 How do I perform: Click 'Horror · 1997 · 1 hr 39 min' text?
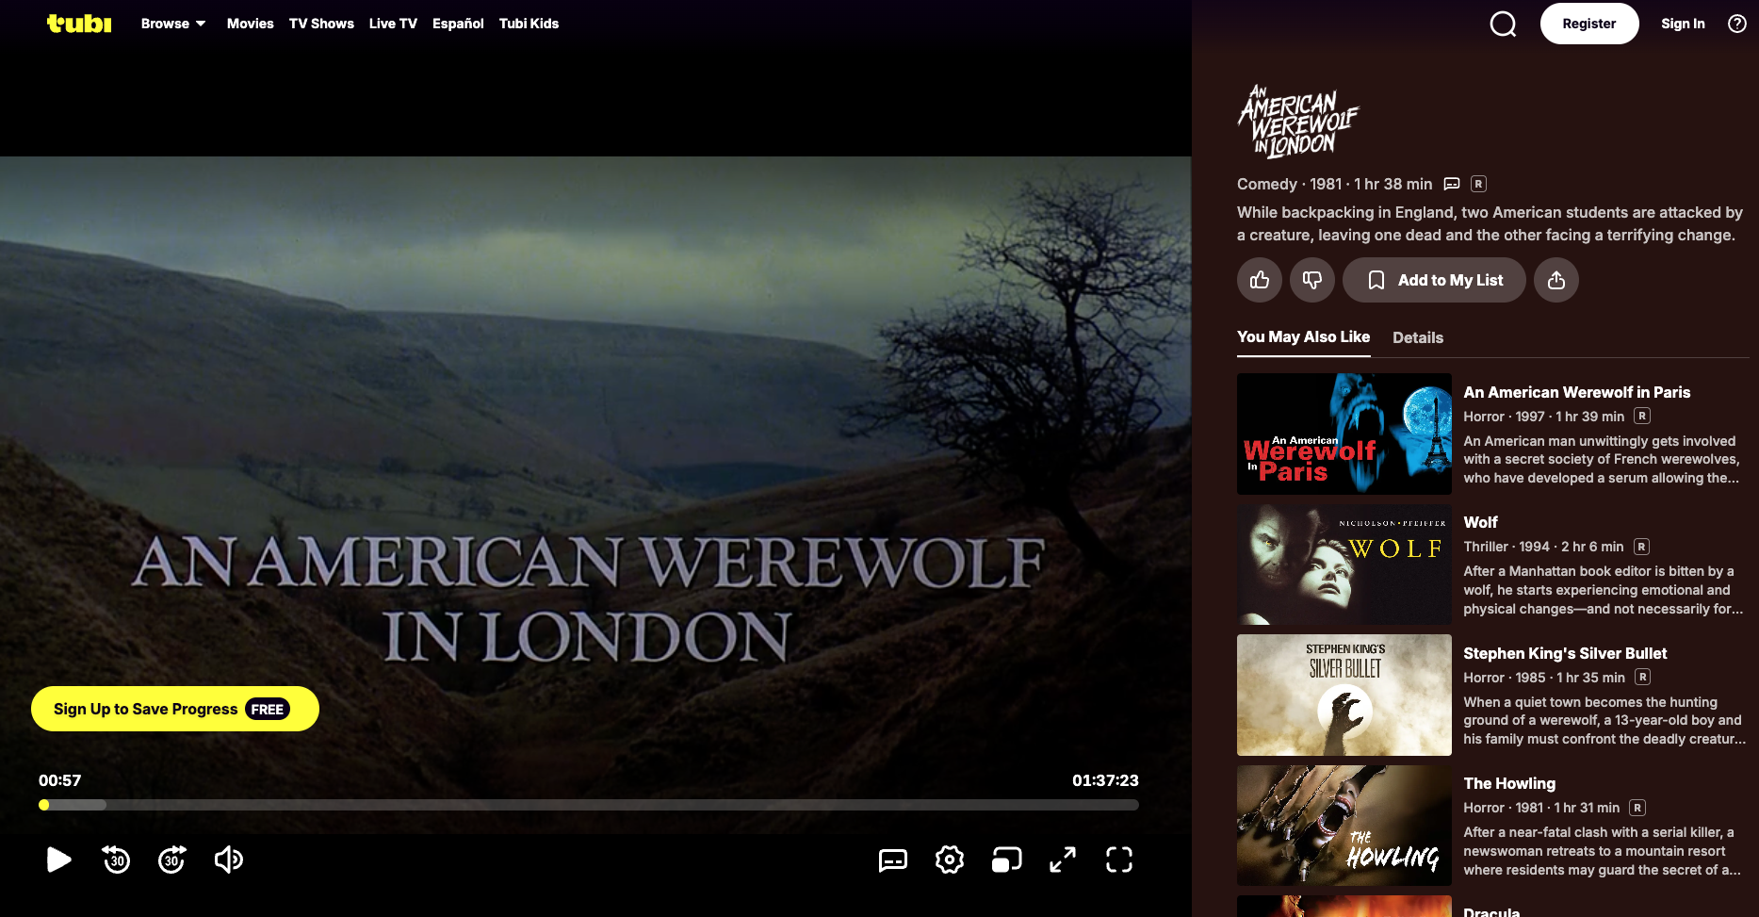pyautogui.click(x=1544, y=417)
